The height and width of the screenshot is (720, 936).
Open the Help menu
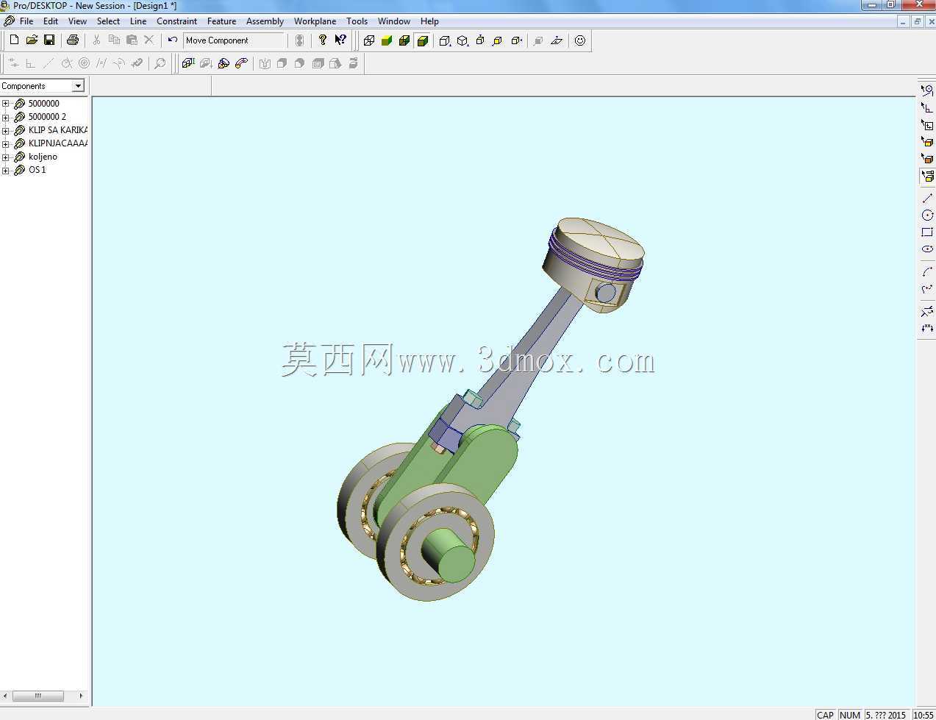429,21
